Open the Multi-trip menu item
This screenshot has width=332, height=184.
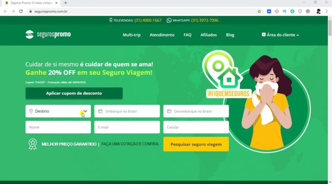pos(132,35)
